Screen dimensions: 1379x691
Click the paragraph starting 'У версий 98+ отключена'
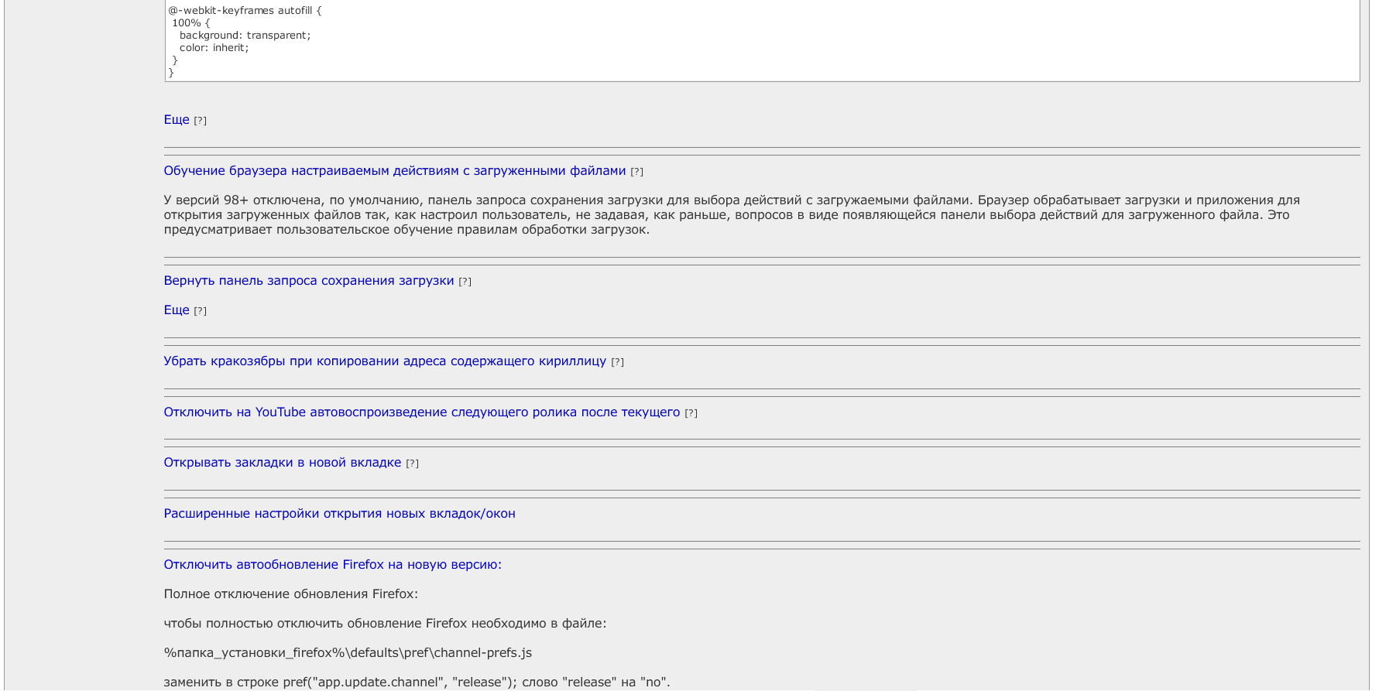pyautogui.click(x=732, y=215)
